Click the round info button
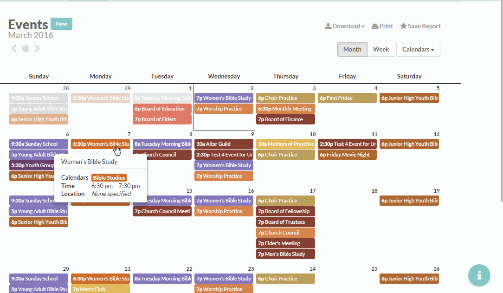This screenshot has width=503, height=293. tap(479, 275)
